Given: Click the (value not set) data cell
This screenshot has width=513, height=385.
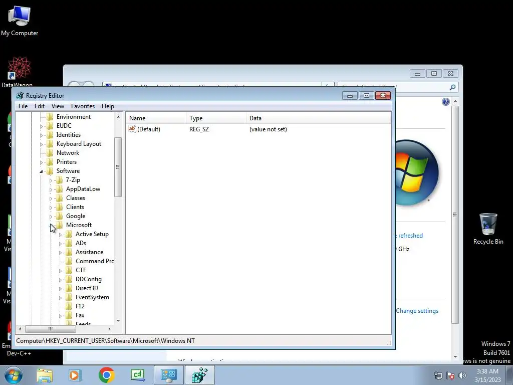Looking at the screenshot, I should tap(268, 129).
